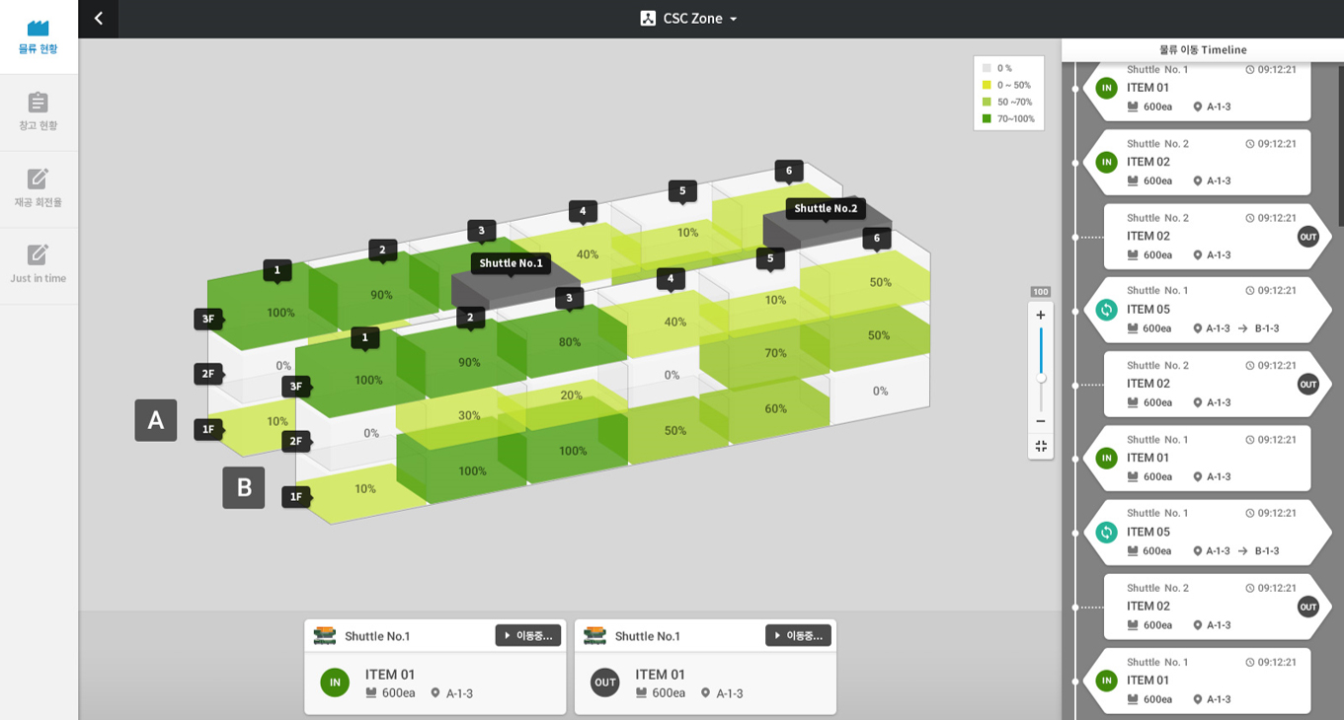
Task: Click the zoom out minus button
Action: (x=1040, y=421)
